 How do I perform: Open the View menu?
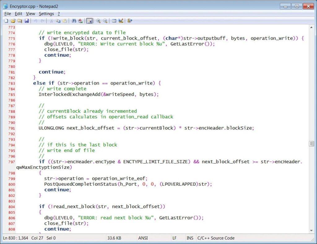[x=31, y=14]
